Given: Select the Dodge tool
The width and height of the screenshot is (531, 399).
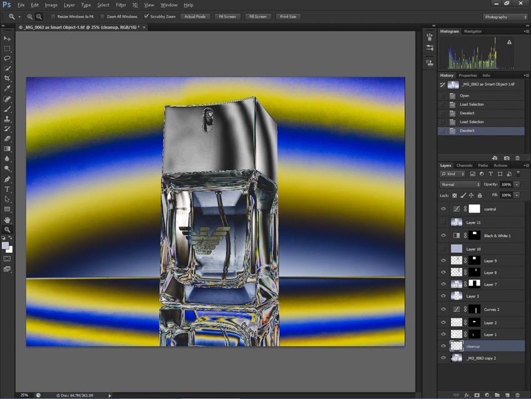Looking at the screenshot, I should 7,168.
